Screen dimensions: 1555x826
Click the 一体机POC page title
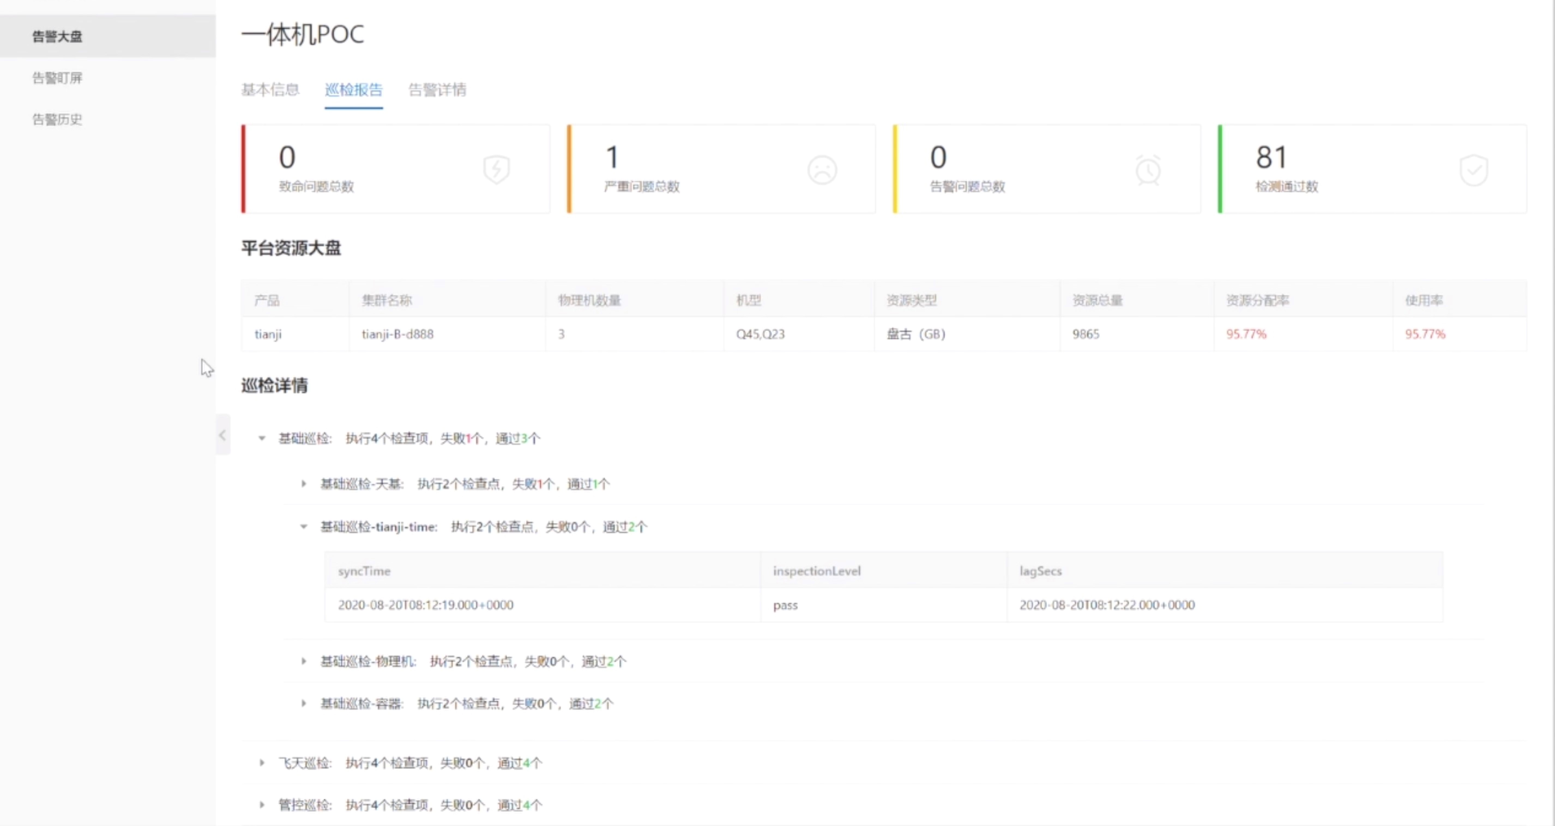click(x=303, y=34)
